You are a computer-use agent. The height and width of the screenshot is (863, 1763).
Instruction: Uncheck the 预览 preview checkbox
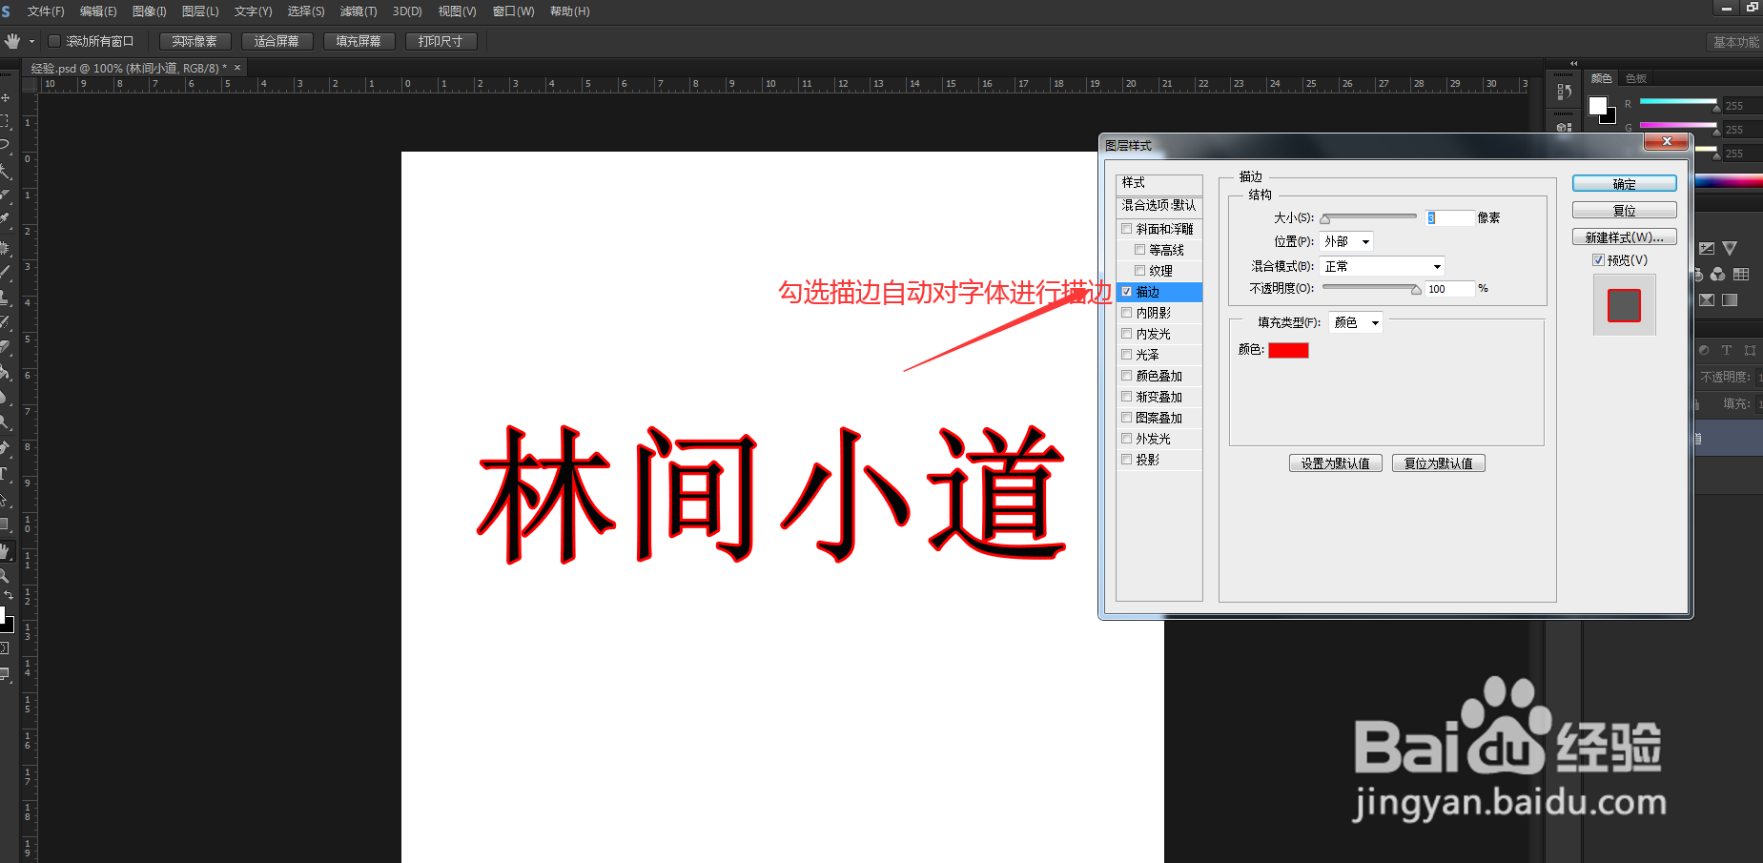tap(1599, 259)
